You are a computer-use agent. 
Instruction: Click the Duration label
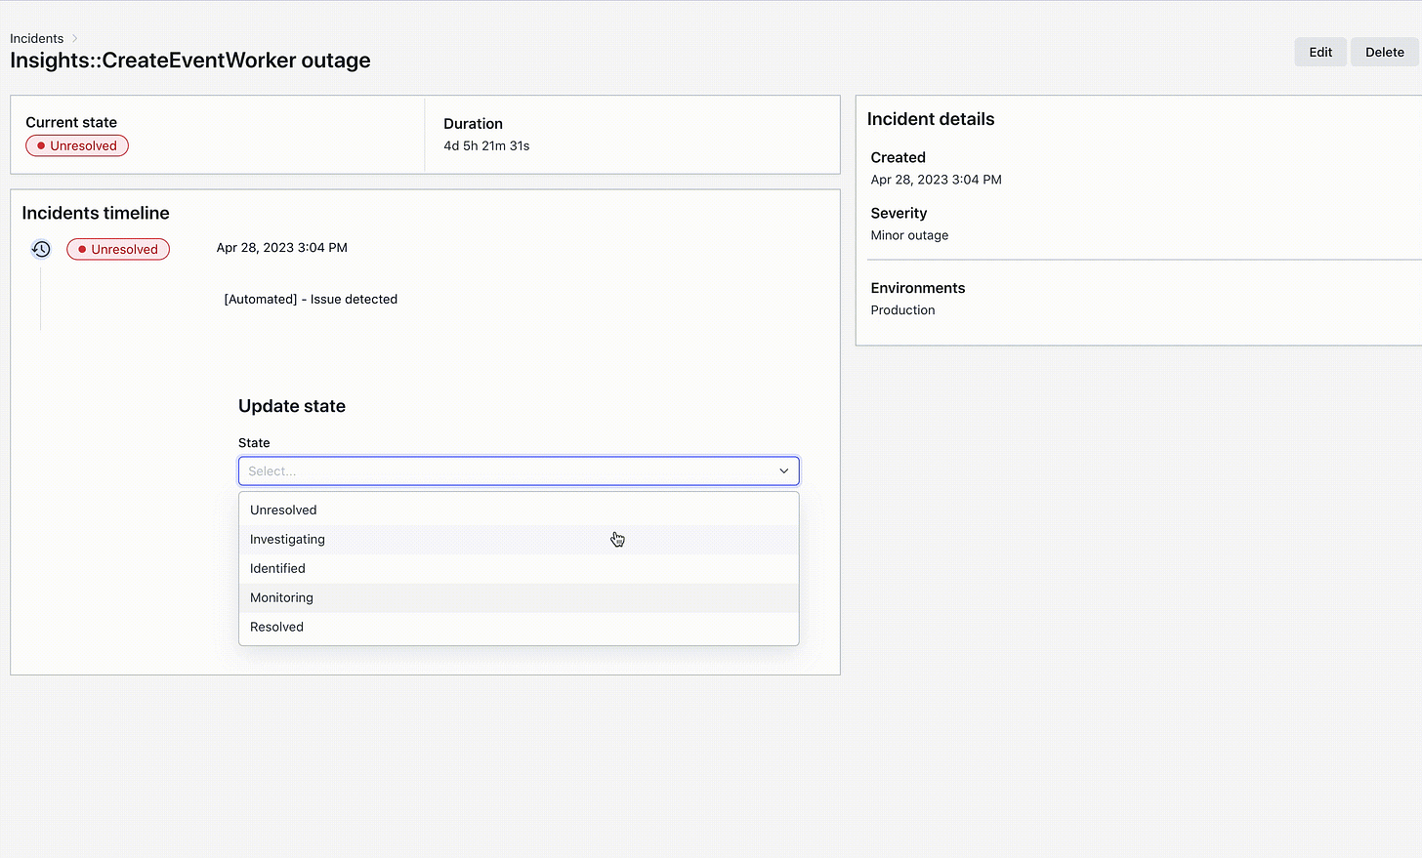473,124
